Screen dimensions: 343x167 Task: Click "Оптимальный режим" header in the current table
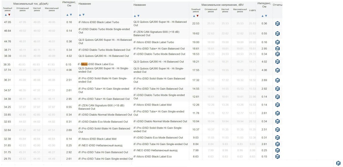pos(23,9)
